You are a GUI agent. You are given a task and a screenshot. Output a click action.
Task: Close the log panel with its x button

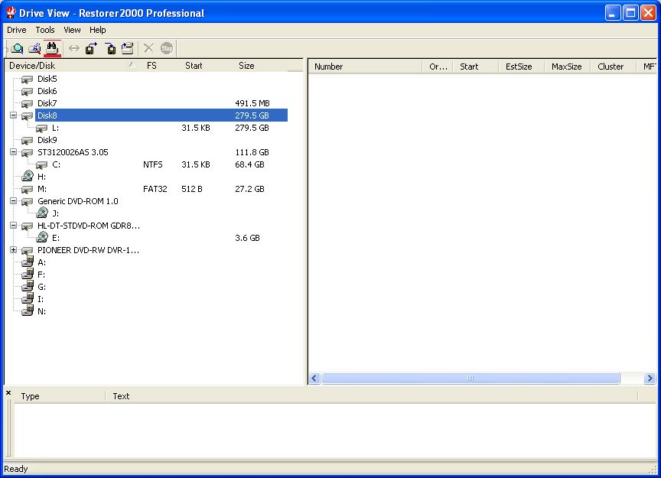tap(8, 392)
